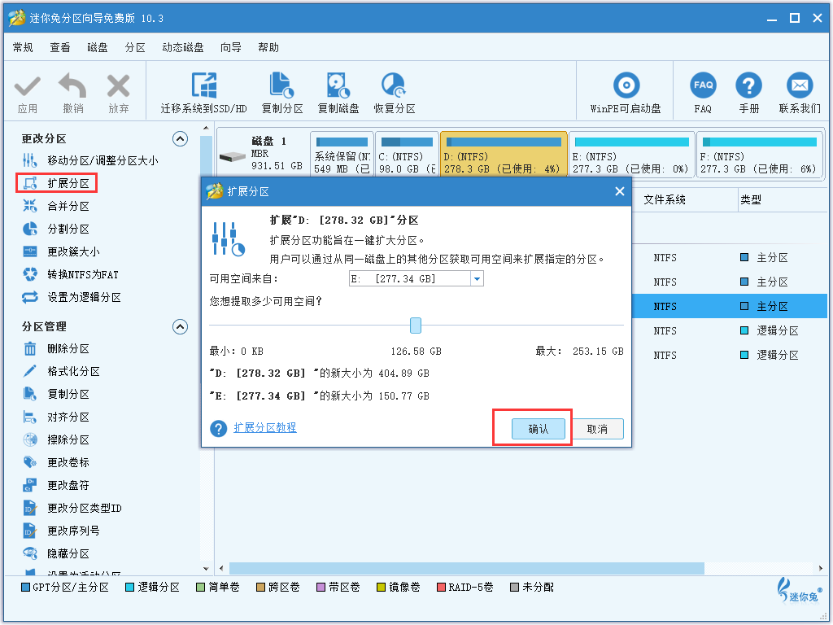The width and height of the screenshot is (833, 625).
Task: Collapse the 分区管理 sidebar section
Action: [x=180, y=327]
